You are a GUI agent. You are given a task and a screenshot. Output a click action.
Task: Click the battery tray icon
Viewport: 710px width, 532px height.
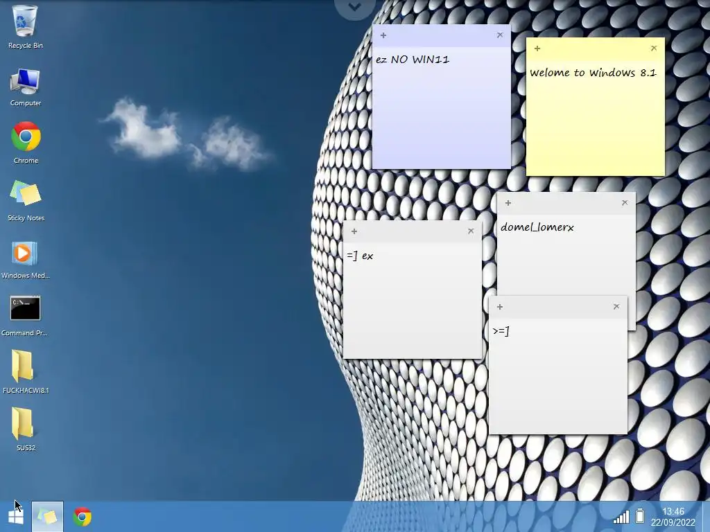click(640, 515)
